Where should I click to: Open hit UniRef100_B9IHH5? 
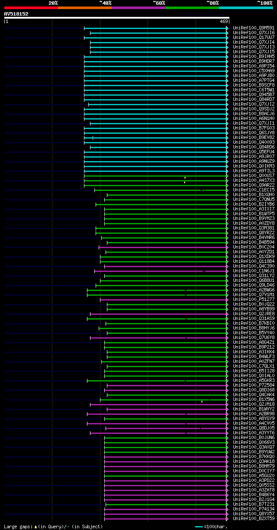tap(254, 57)
